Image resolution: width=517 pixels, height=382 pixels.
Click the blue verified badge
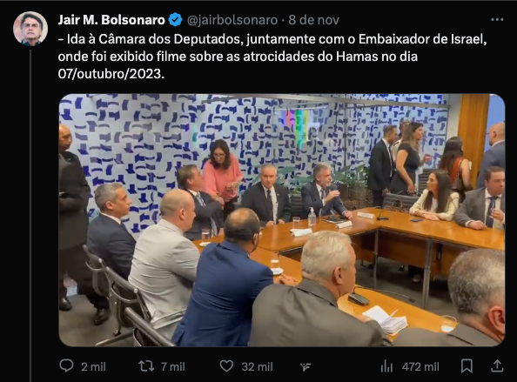[175, 20]
